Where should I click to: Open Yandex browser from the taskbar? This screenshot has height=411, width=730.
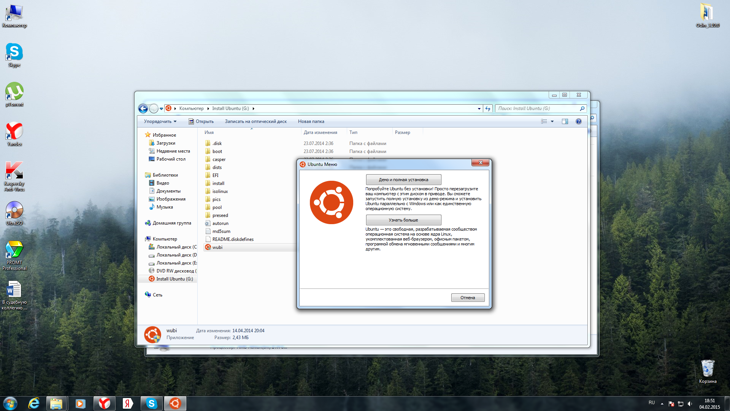[x=104, y=403]
